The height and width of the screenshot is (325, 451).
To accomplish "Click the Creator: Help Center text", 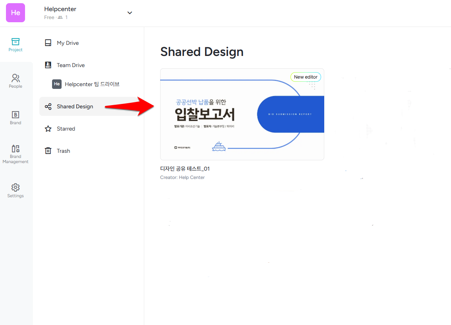I will (182, 177).
